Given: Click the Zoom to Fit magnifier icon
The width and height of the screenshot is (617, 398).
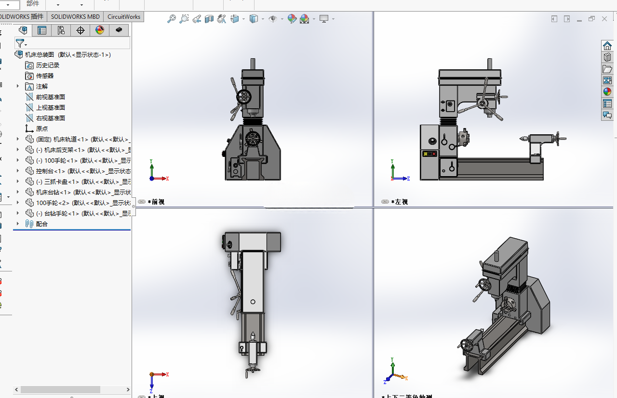Looking at the screenshot, I should (171, 19).
